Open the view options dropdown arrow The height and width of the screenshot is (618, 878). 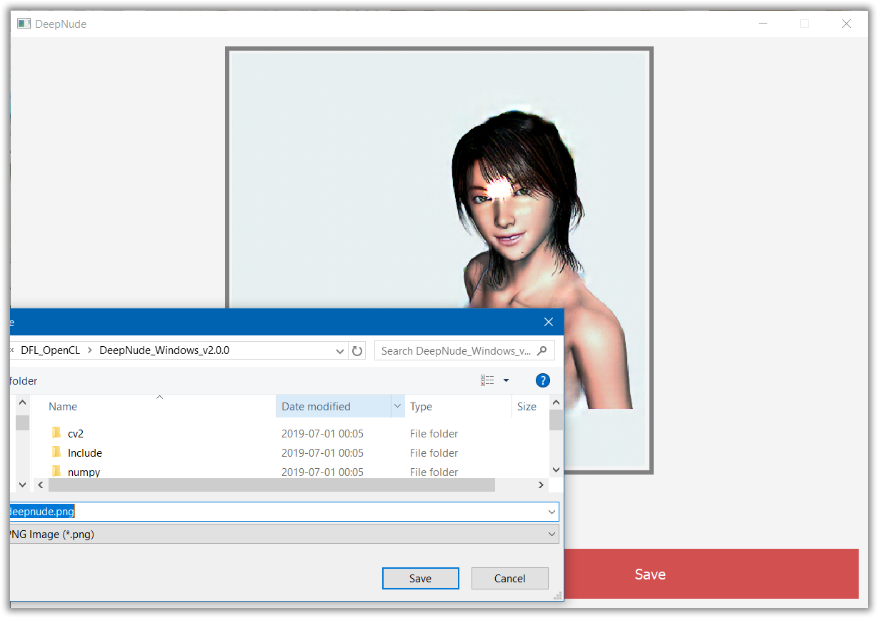tap(506, 380)
